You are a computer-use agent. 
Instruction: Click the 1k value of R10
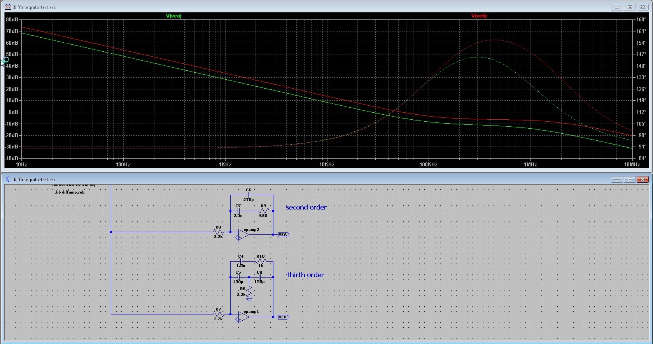[x=261, y=266]
